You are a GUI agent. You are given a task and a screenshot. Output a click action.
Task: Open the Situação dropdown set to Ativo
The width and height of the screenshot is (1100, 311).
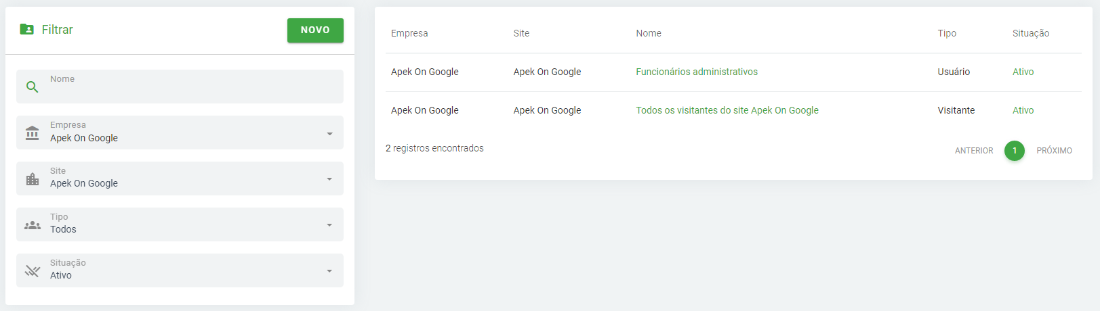pos(329,271)
